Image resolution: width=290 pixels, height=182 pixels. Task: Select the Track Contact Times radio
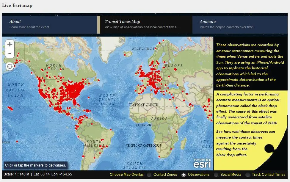coord(248,175)
